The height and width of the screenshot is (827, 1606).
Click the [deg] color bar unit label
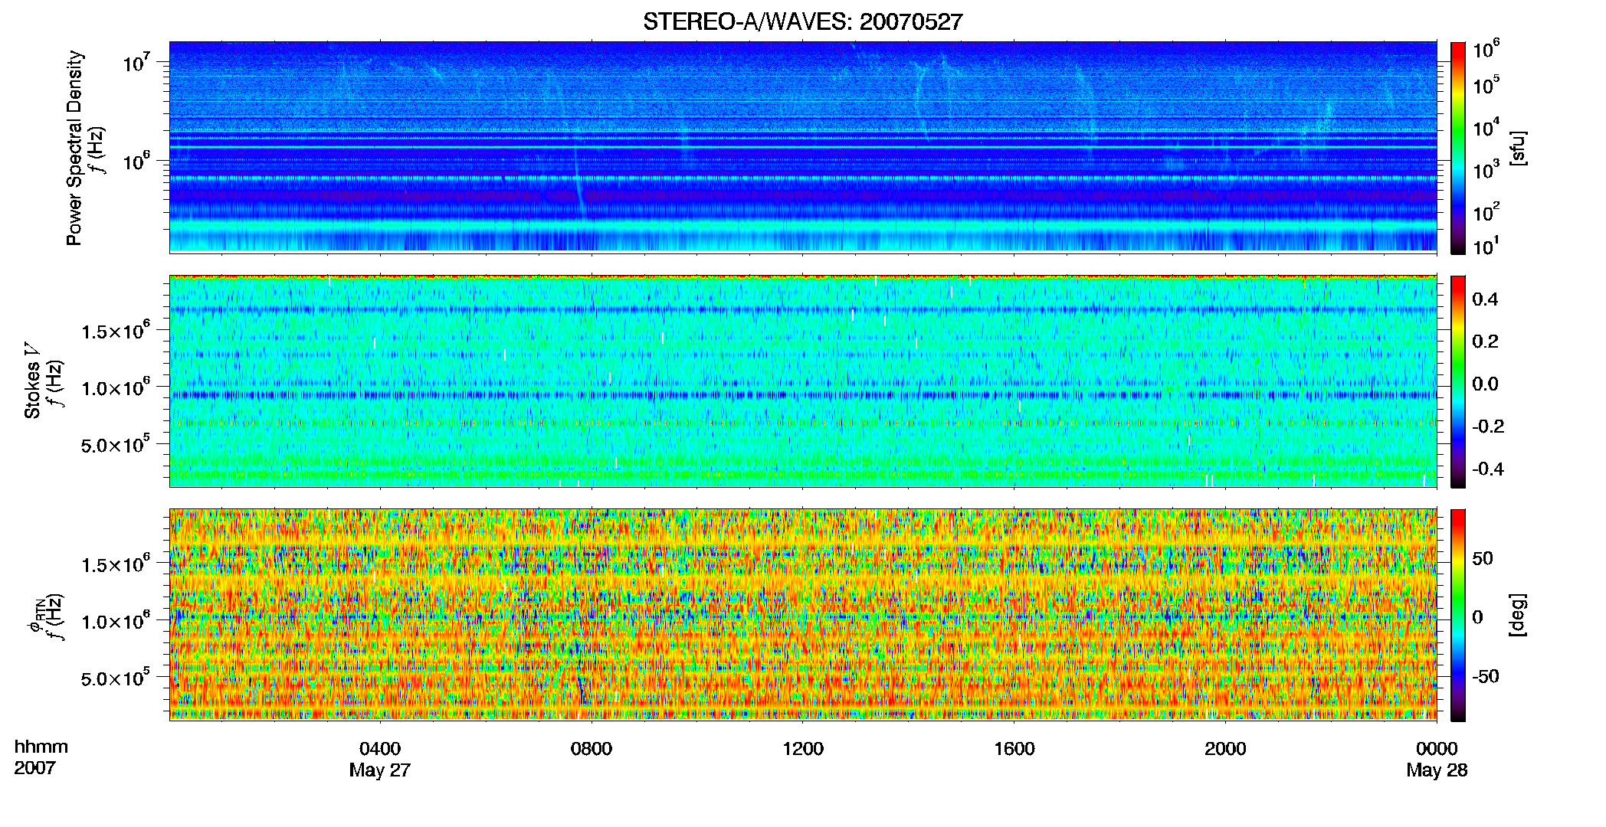pos(1518,615)
